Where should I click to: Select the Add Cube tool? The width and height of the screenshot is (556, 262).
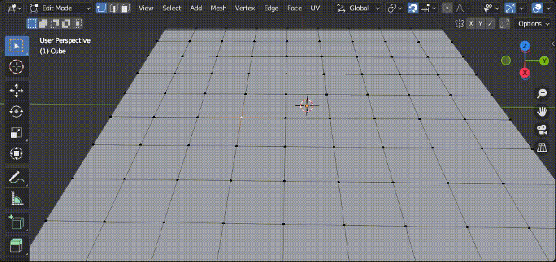16,222
